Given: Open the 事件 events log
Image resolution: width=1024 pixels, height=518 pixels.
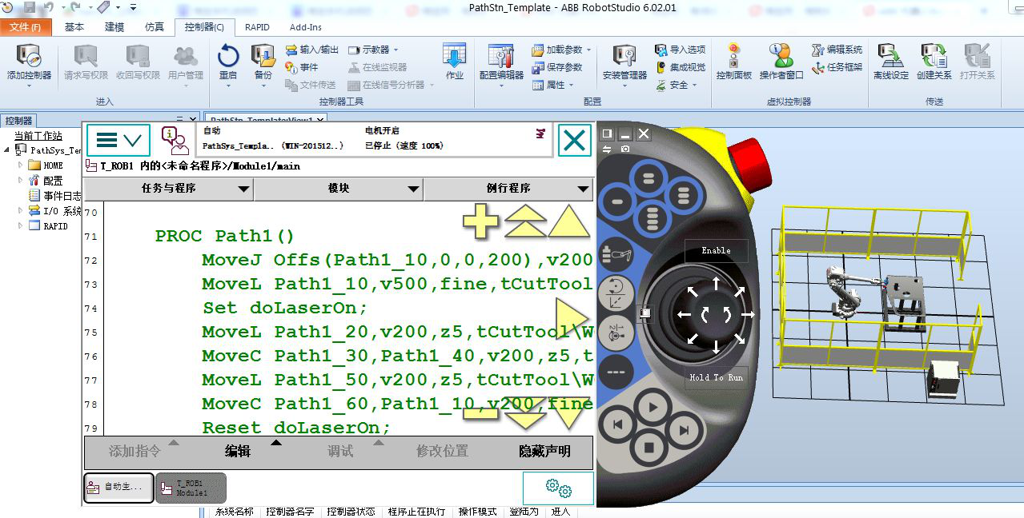Looking at the screenshot, I should coord(302,67).
